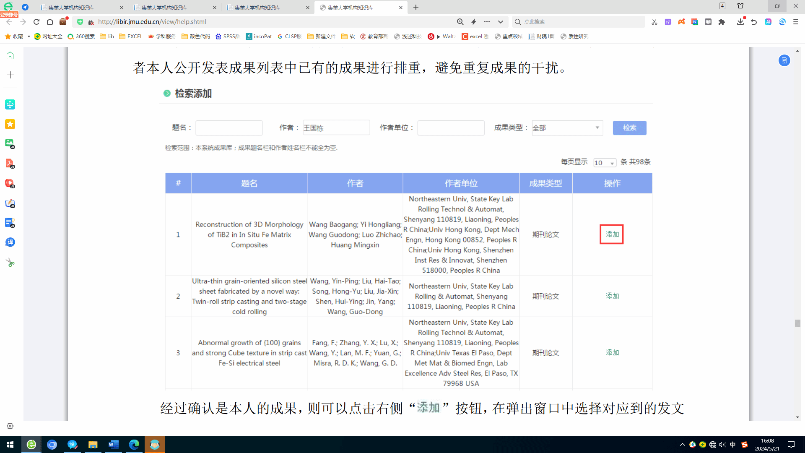Click the page URL in address bar
The width and height of the screenshot is (805, 453).
point(152,22)
